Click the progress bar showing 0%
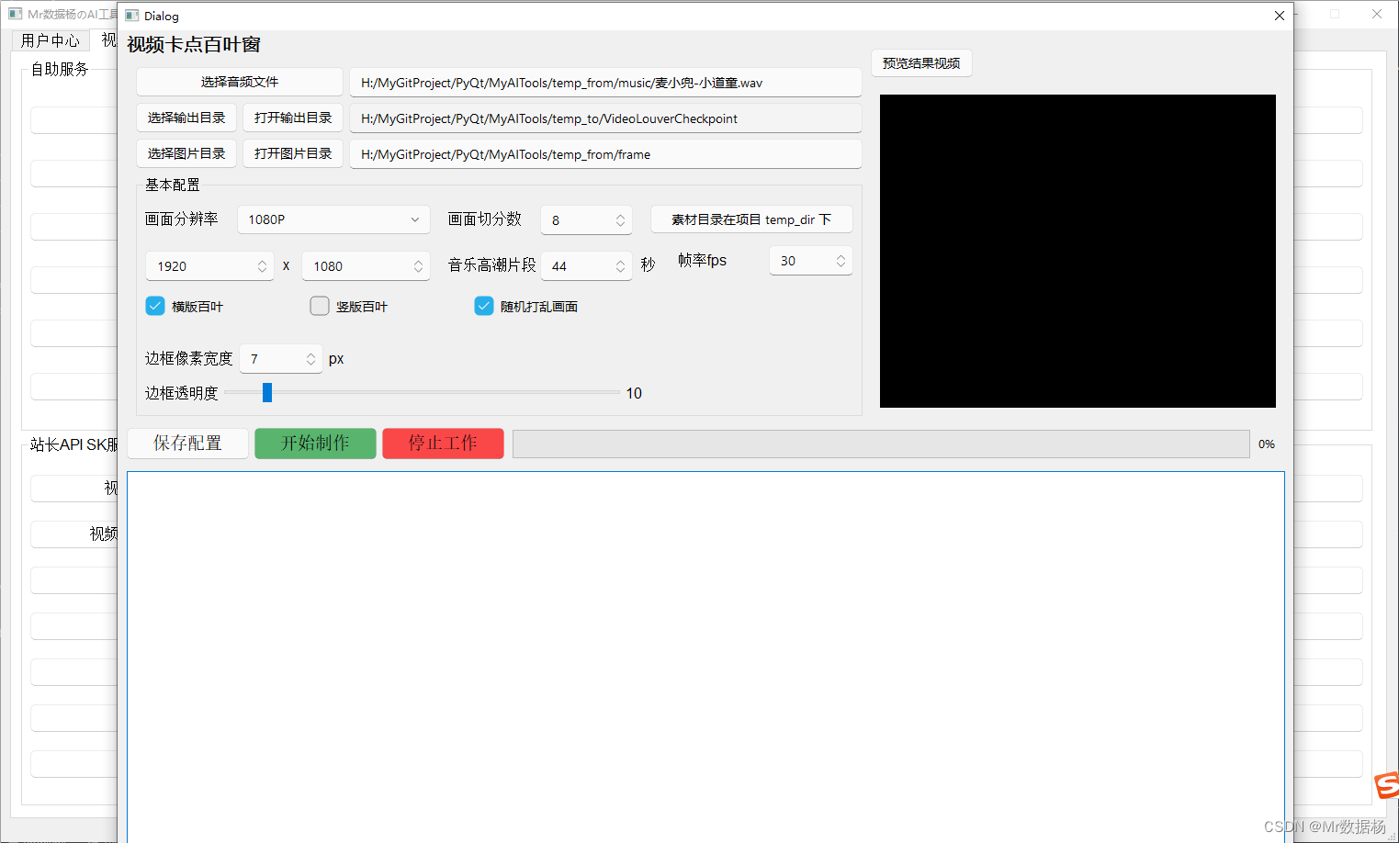This screenshot has width=1399, height=843. [881, 444]
